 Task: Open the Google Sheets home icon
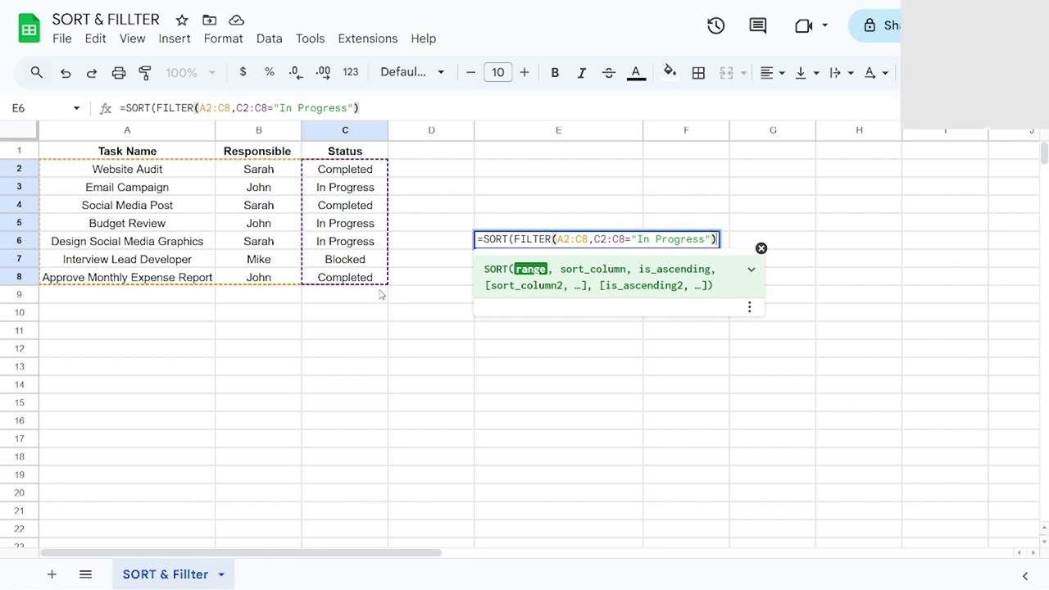(x=30, y=29)
